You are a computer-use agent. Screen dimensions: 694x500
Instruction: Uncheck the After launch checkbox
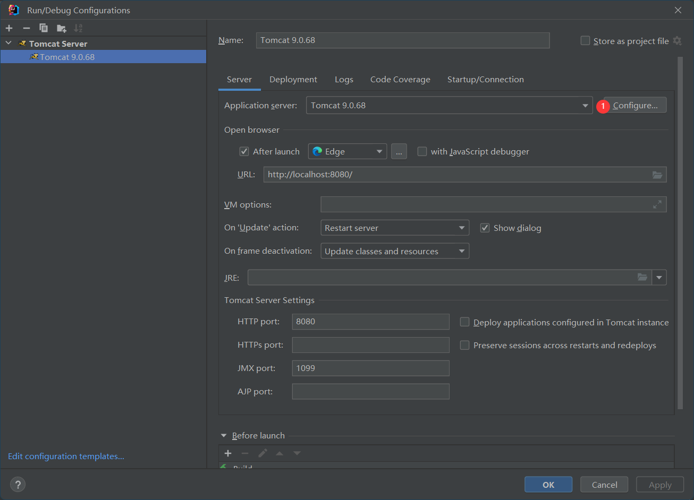(x=244, y=152)
